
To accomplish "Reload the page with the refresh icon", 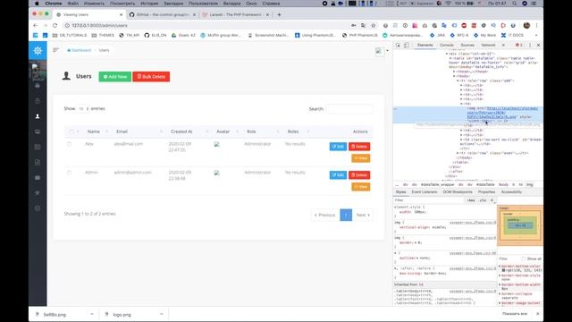I will (55, 26).
